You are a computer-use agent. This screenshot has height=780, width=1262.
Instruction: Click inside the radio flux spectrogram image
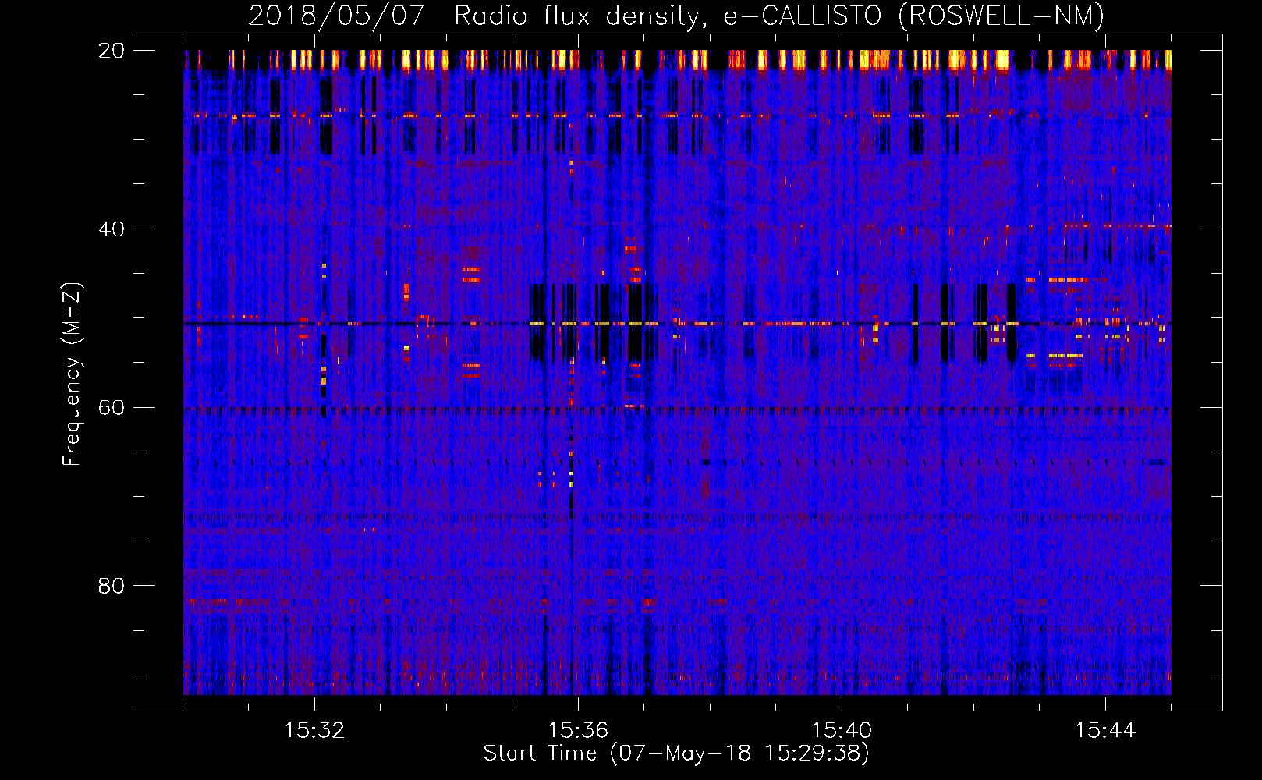tap(677, 372)
